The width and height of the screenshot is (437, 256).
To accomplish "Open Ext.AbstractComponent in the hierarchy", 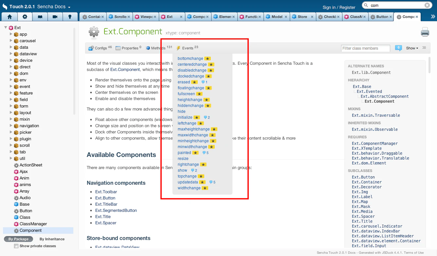I will coord(385,96).
